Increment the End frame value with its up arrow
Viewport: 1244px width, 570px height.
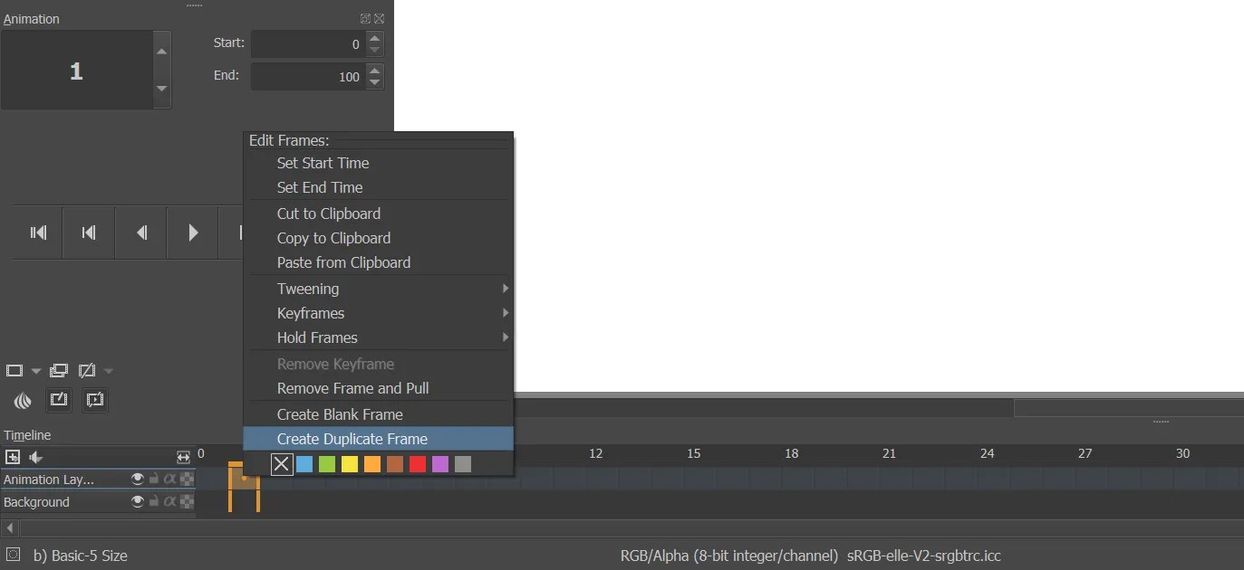374,71
